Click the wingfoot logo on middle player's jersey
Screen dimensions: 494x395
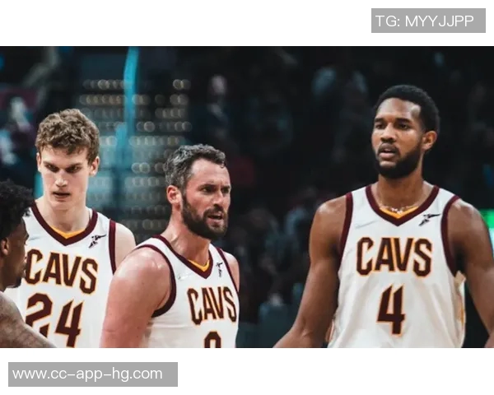click(x=220, y=270)
